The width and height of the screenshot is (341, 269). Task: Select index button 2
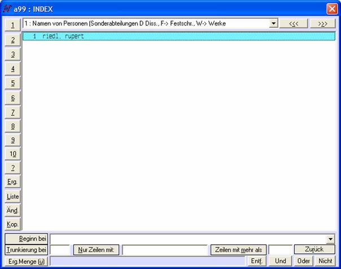pyautogui.click(x=12, y=40)
